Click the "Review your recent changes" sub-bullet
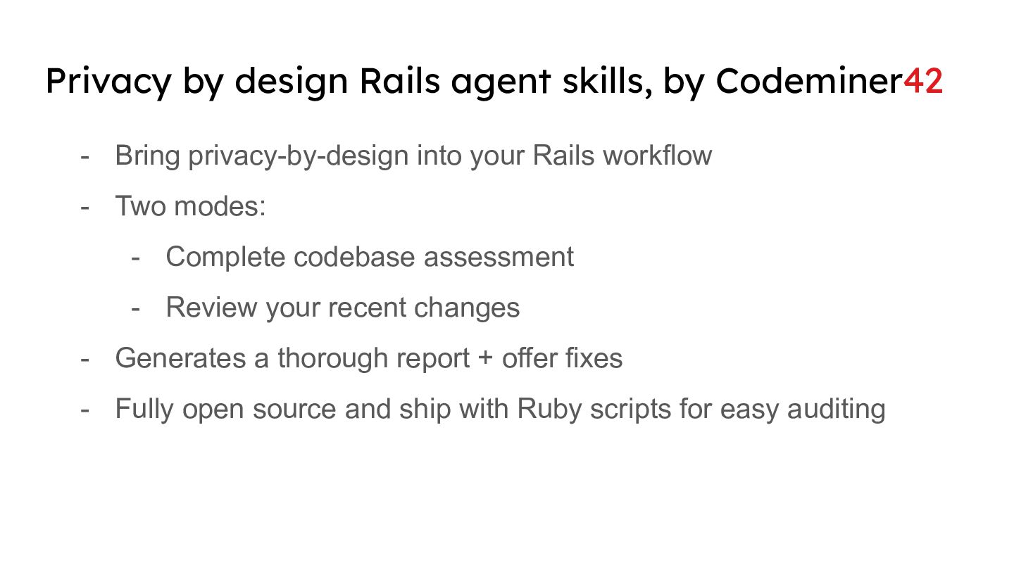The width and height of the screenshot is (1014, 570). [343, 308]
